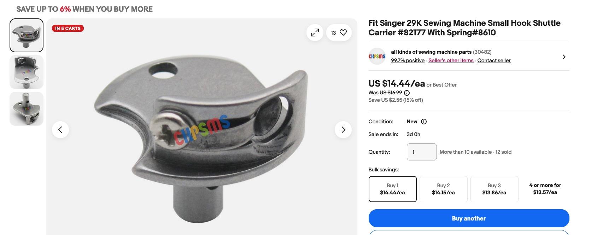Choose the Buy 2 at $14.15/ea option
The image size is (591, 235).
(x=443, y=189)
